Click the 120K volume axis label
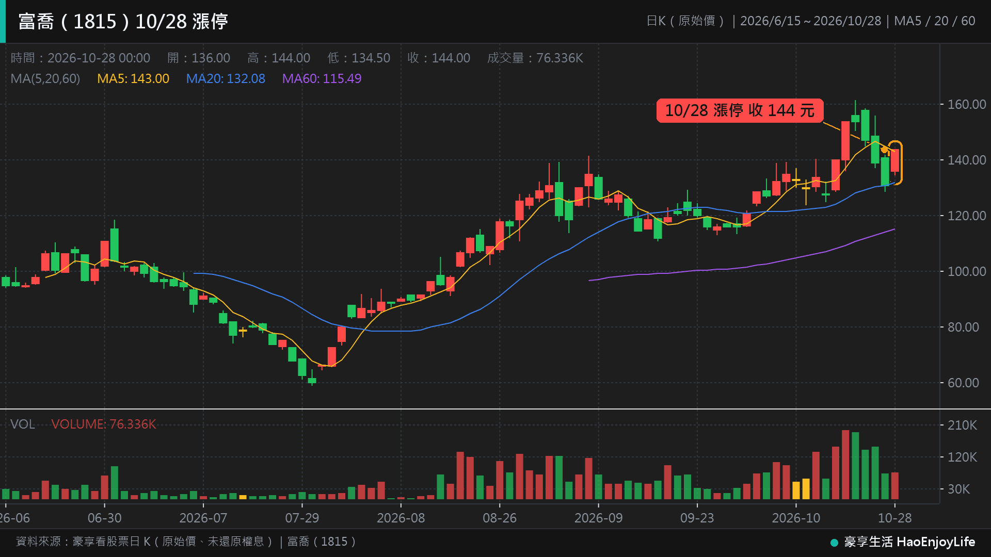Image resolution: width=991 pixels, height=557 pixels. (x=962, y=457)
